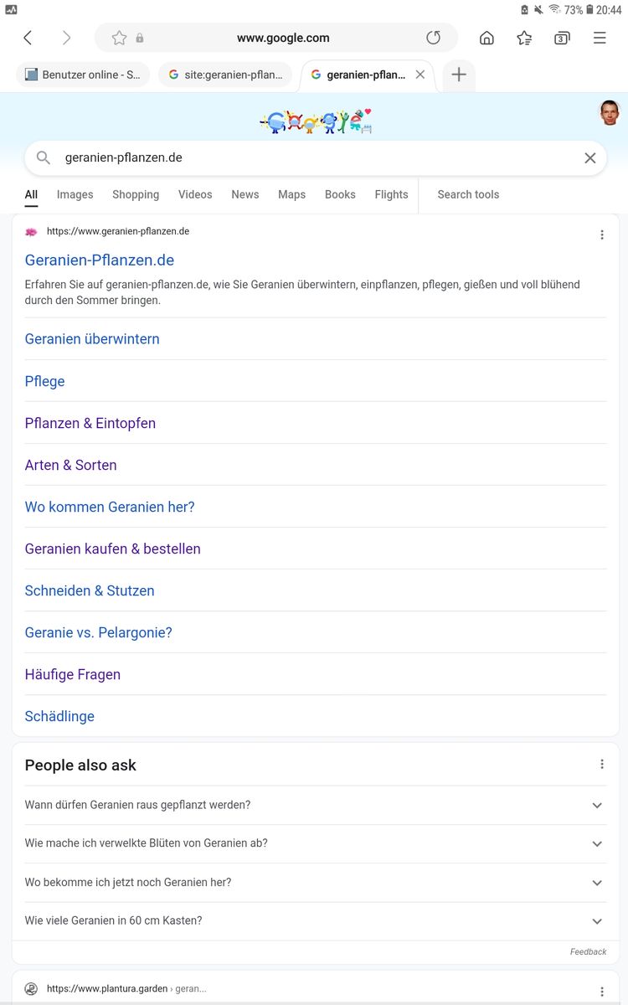Image resolution: width=628 pixels, height=1005 pixels.
Task: Reload the page with the refresh icon
Action: tap(433, 38)
